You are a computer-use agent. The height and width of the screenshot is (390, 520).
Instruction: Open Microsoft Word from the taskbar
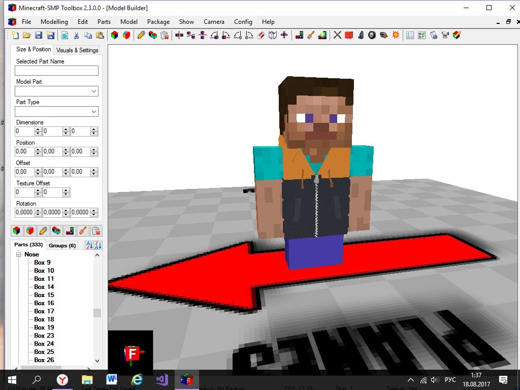pyautogui.click(x=112, y=380)
